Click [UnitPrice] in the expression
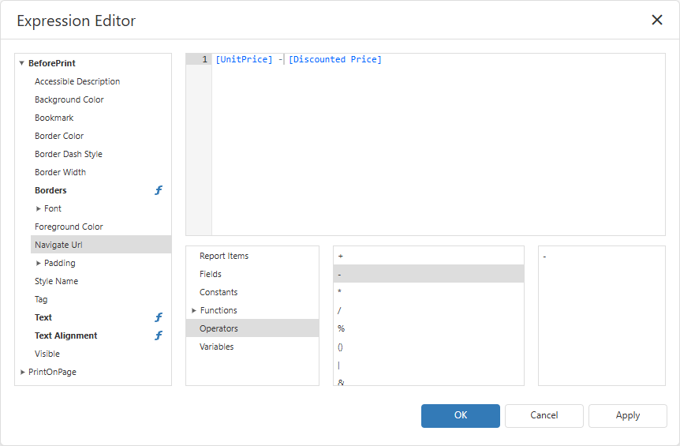680x446 pixels. tap(245, 59)
